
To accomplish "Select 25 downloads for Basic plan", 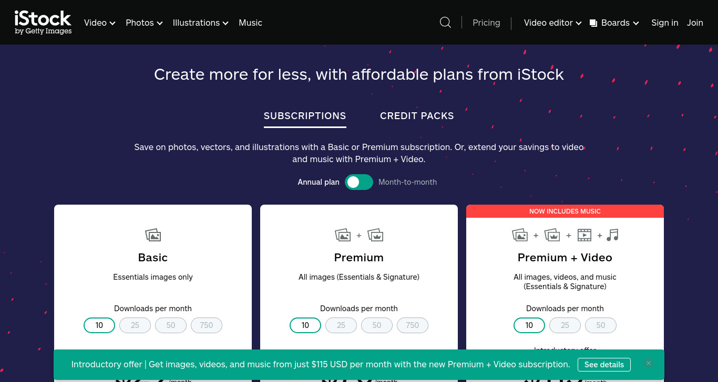I will tap(135, 325).
